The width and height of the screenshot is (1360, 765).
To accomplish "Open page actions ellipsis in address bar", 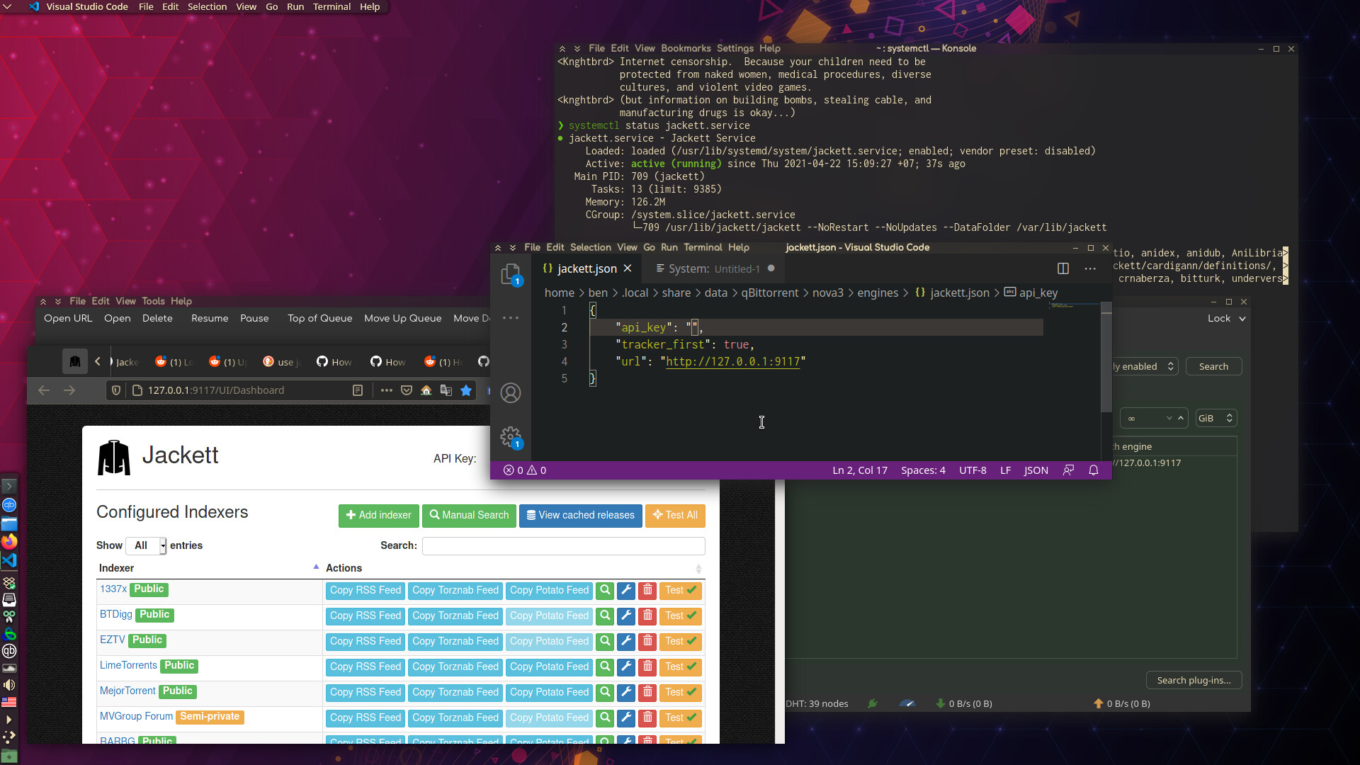I will coord(387,390).
